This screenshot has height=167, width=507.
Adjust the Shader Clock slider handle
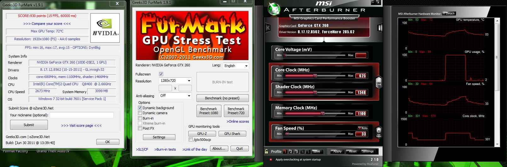(315, 92)
